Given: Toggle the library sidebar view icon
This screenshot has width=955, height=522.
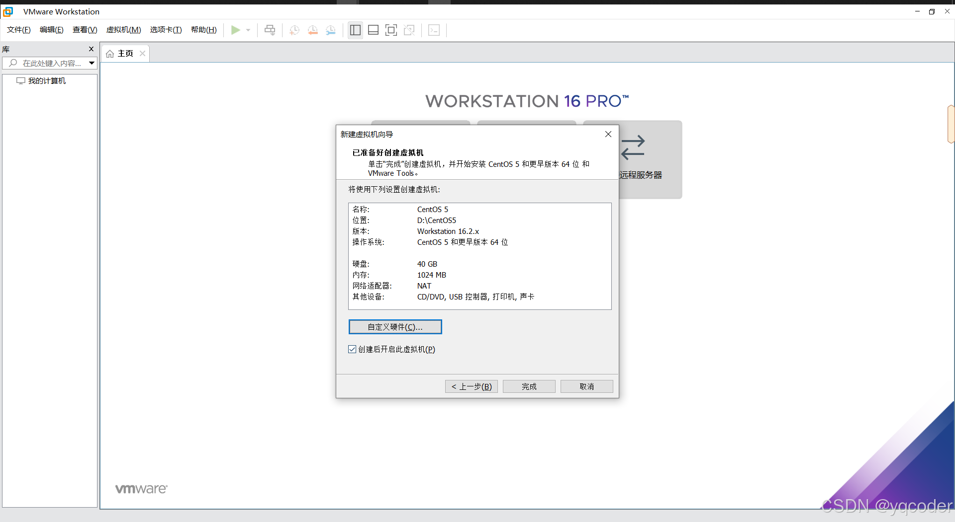Looking at the screenshot, I should 355,30.
